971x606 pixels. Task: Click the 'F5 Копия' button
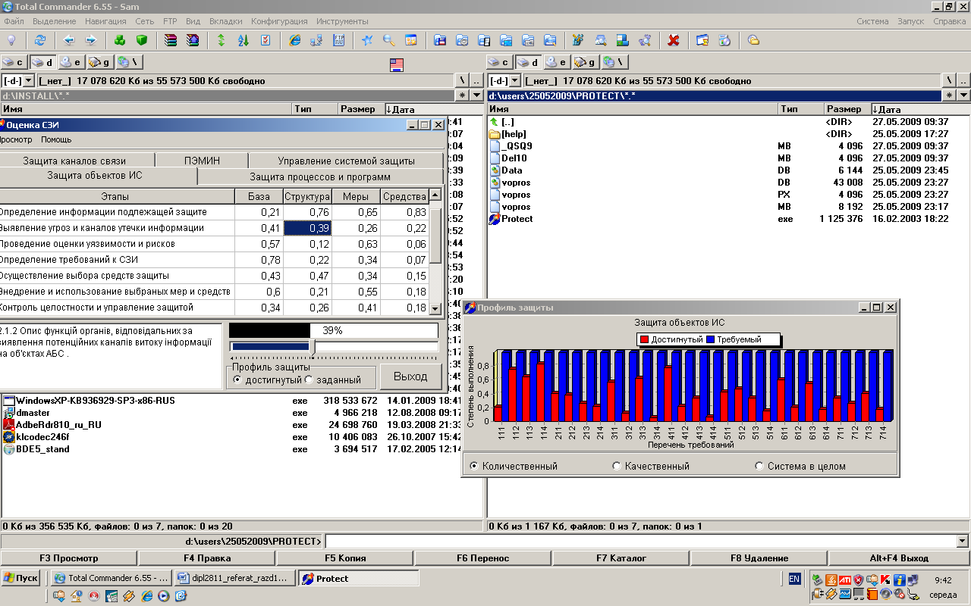click(345, 558)
